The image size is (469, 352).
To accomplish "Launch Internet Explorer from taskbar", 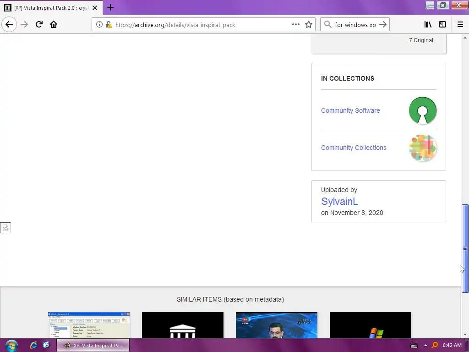I will (33, 345).
